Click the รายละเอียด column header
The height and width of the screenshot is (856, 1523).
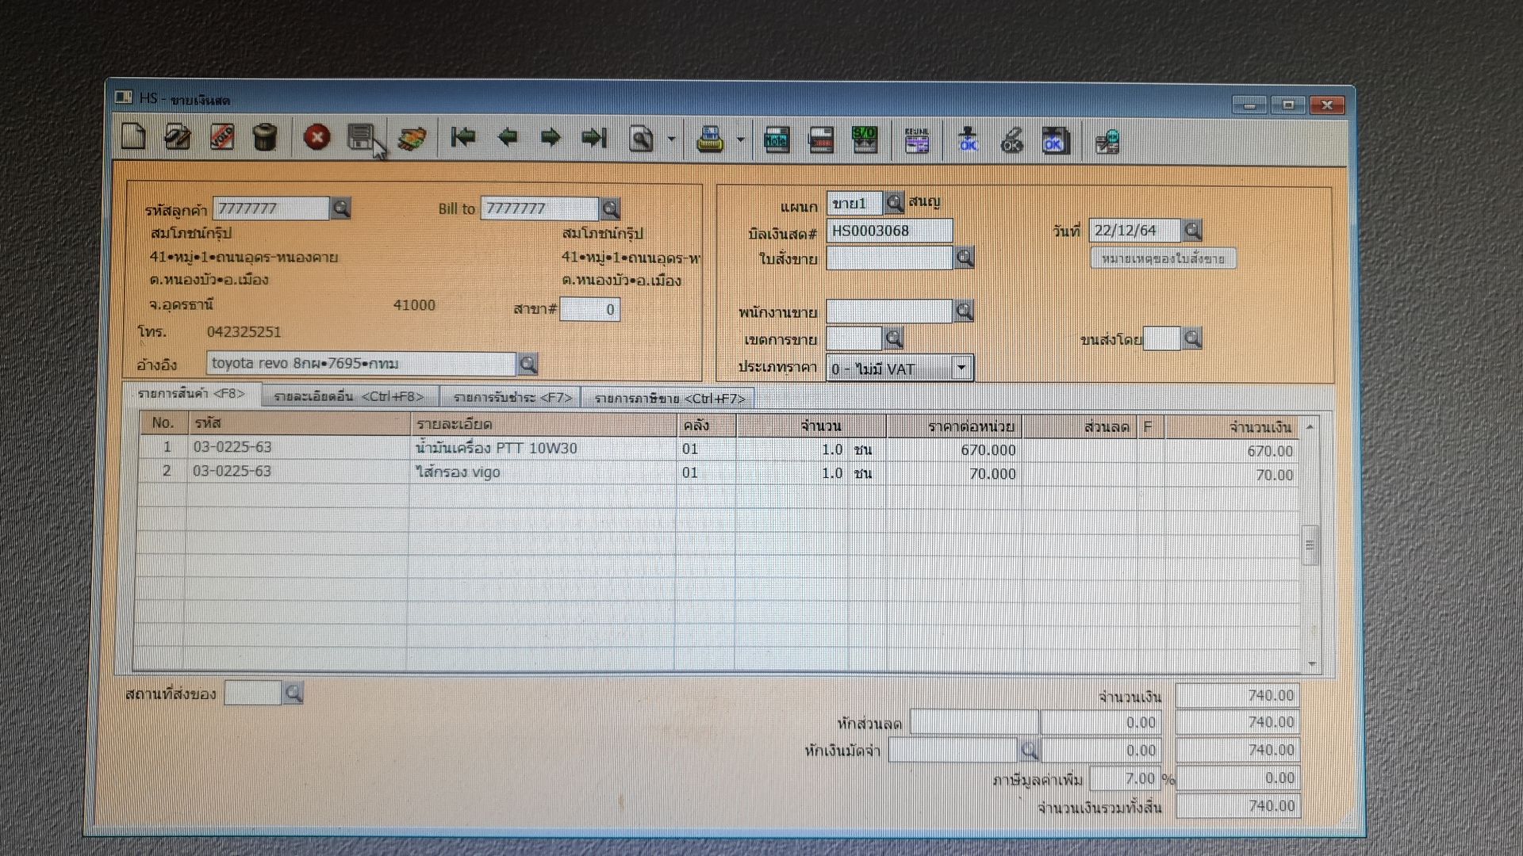tap(543, 424)
